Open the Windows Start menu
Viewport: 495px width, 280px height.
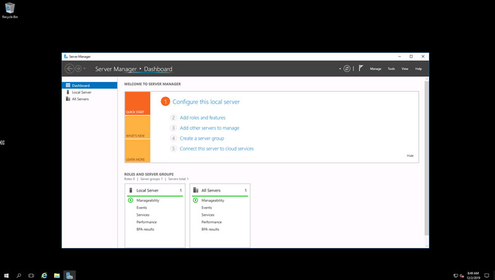(x=6, y=276)
